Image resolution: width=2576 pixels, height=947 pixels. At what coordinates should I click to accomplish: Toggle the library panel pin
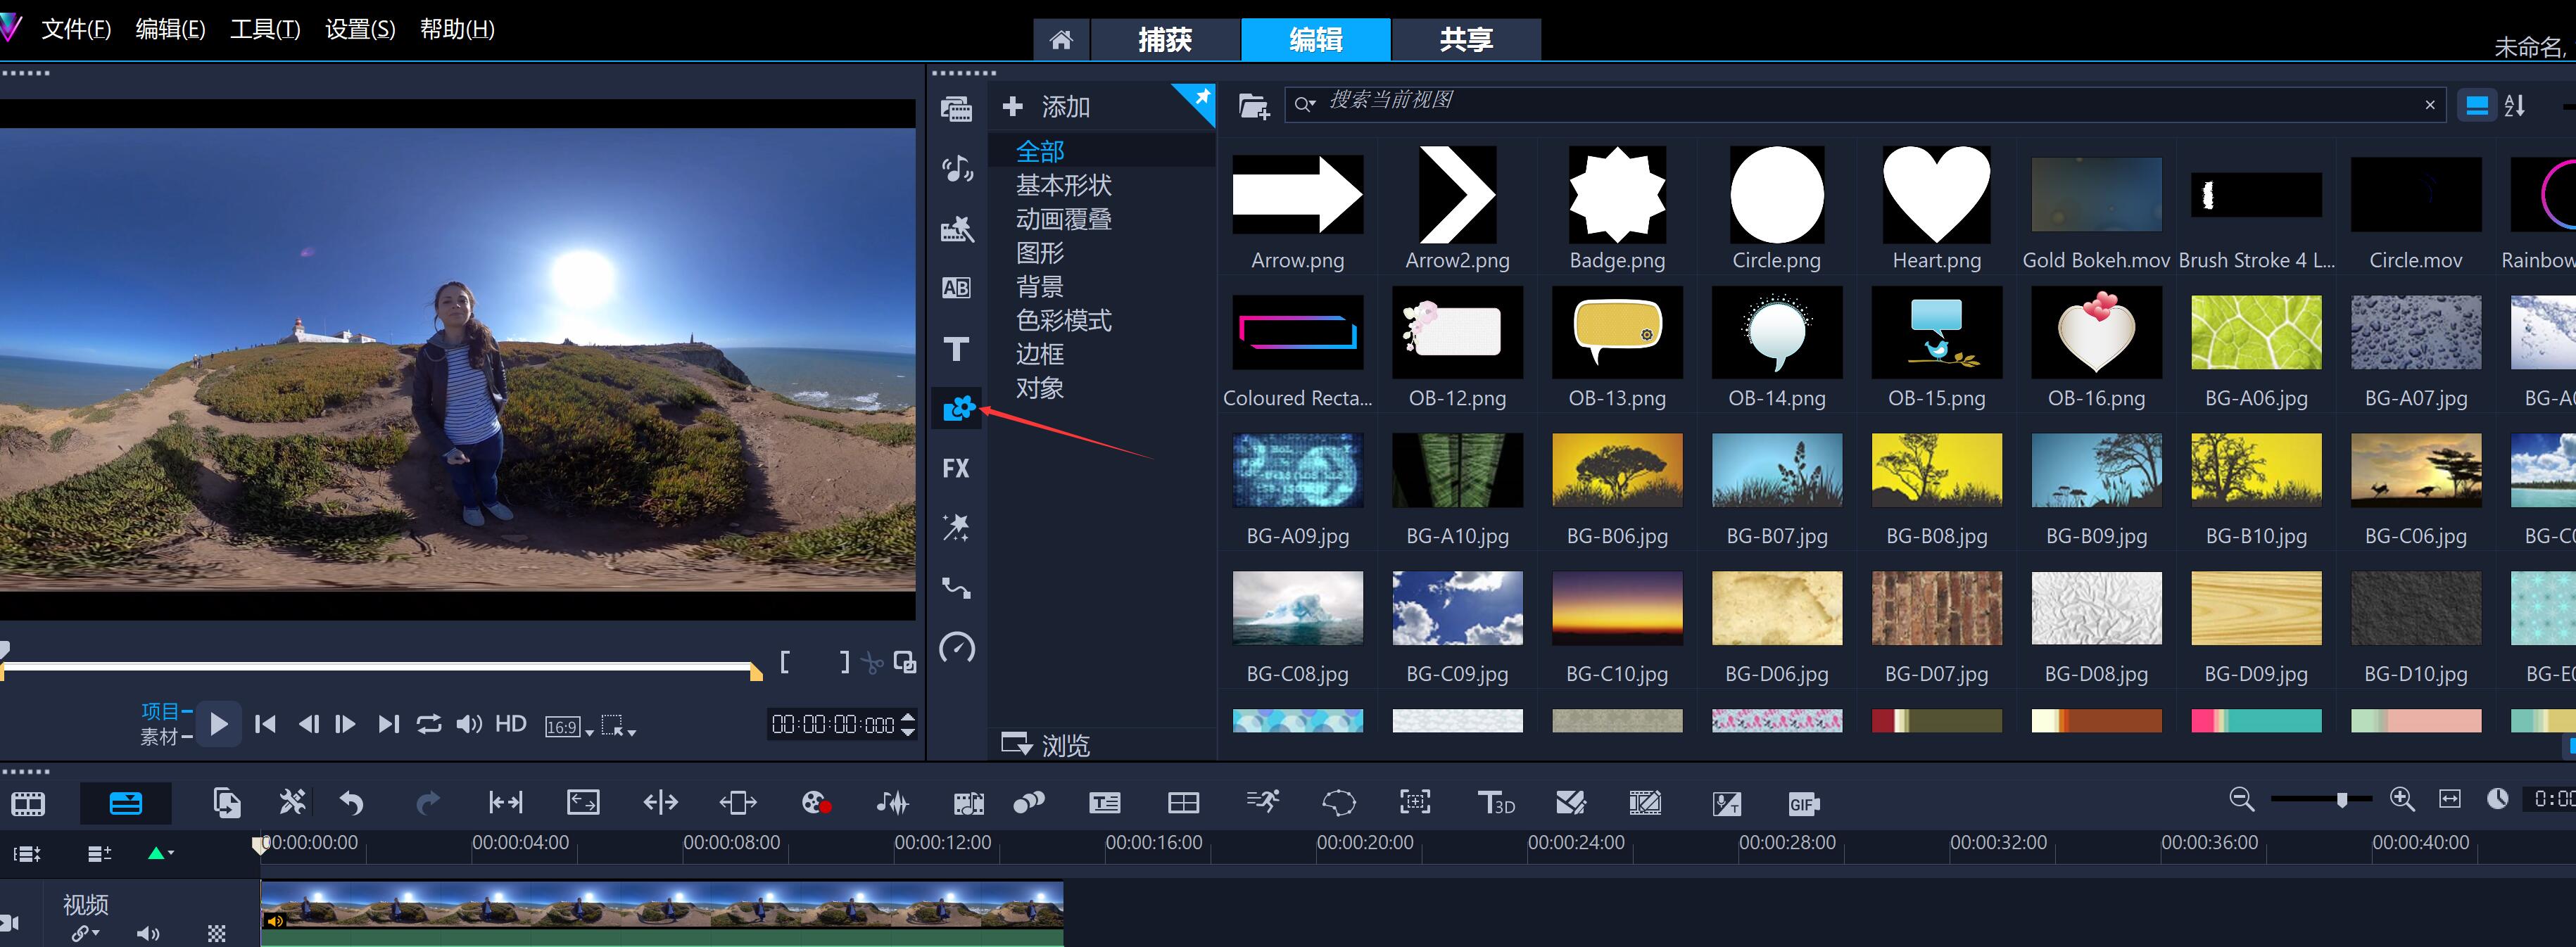[x=1201, y=98]
